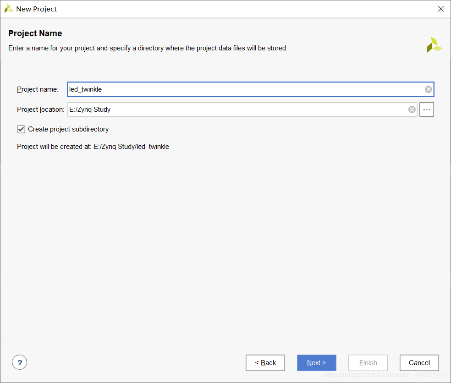Uncheck Create project subdirectory

click(21, 129)
